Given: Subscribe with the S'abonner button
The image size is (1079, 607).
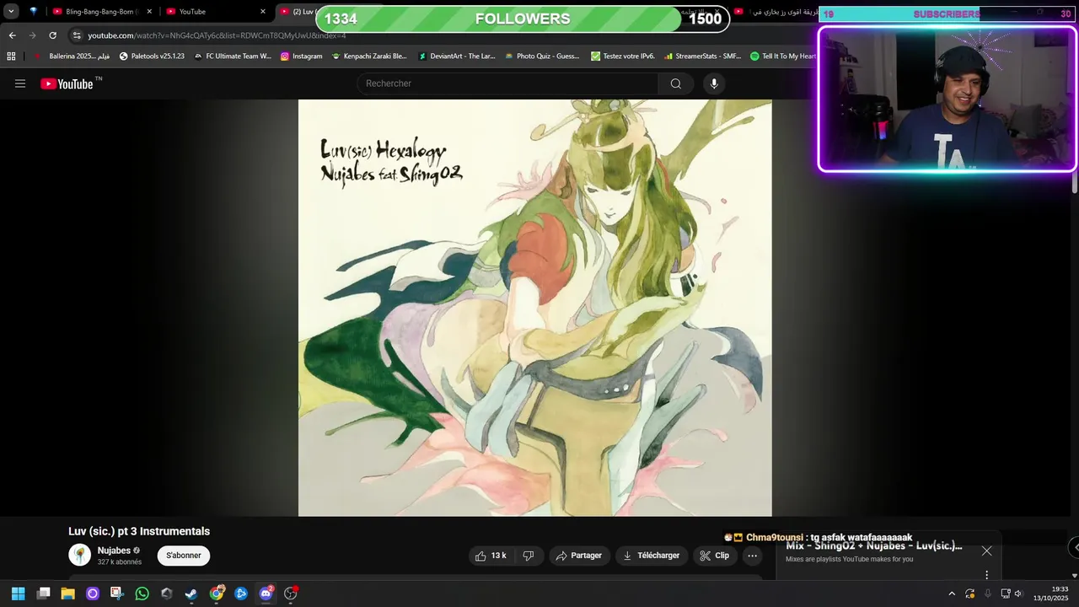Looking at the screenshot, I should pyautogui.click(x=184, y=556).
